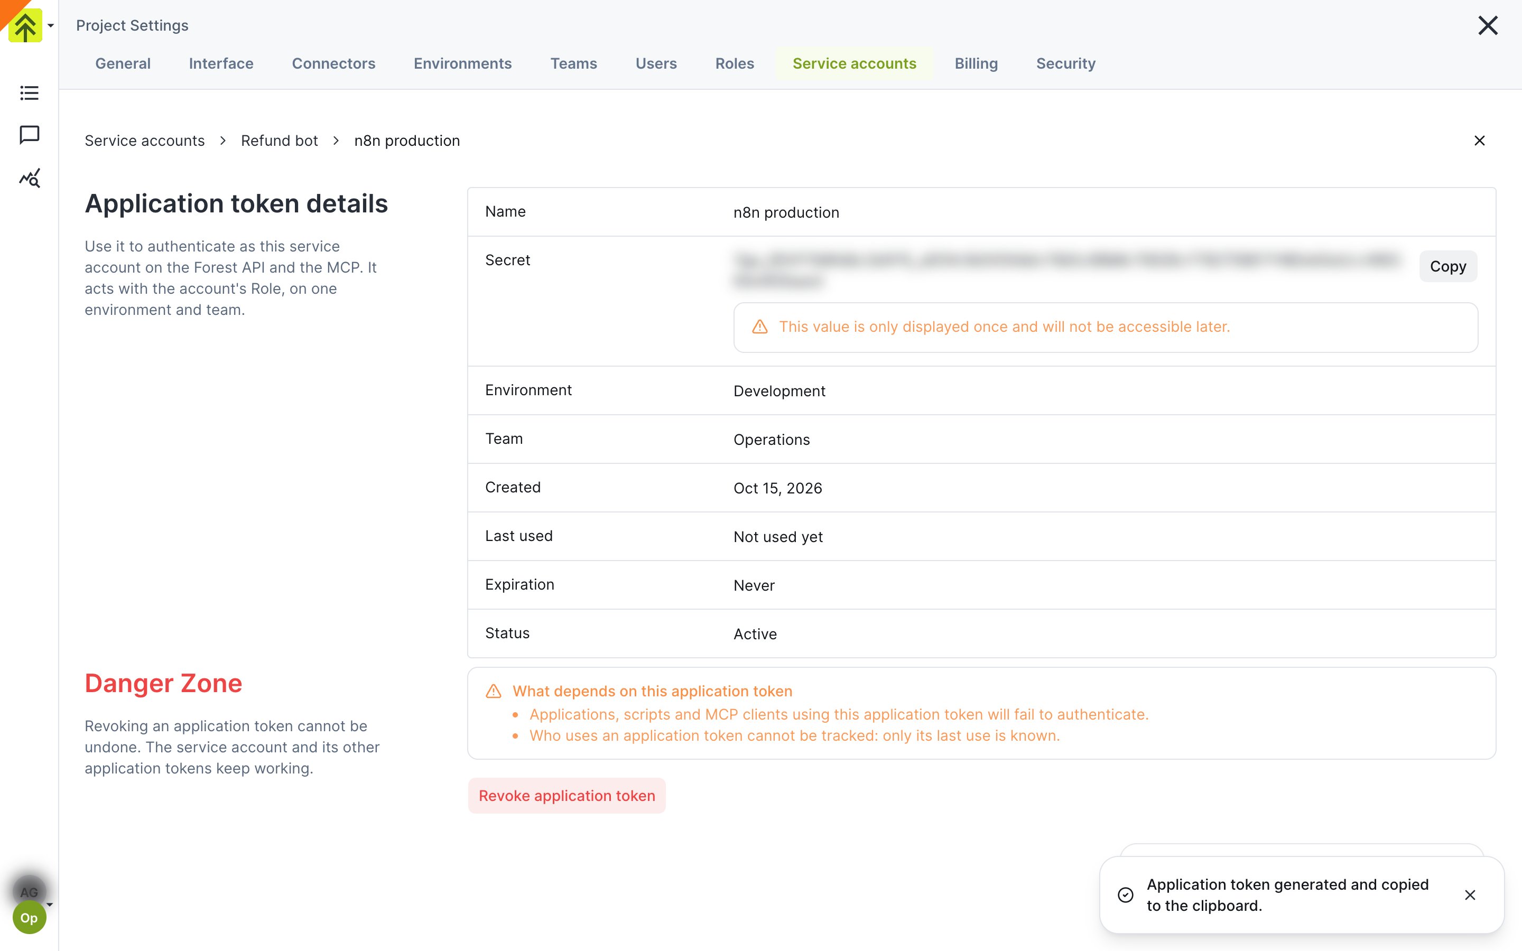Close Project Settings with the top X
The image size is (1522, 951).
point(1488,26)
